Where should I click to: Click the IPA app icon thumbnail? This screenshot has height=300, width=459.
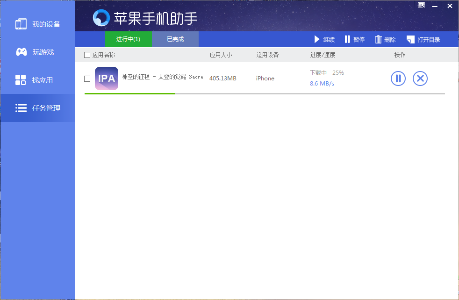pyautogui.click(x=107, y=79)
